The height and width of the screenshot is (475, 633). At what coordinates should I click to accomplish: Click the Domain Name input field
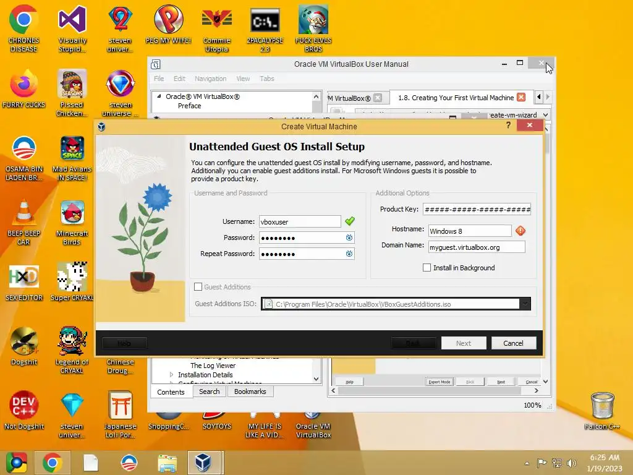477,247
